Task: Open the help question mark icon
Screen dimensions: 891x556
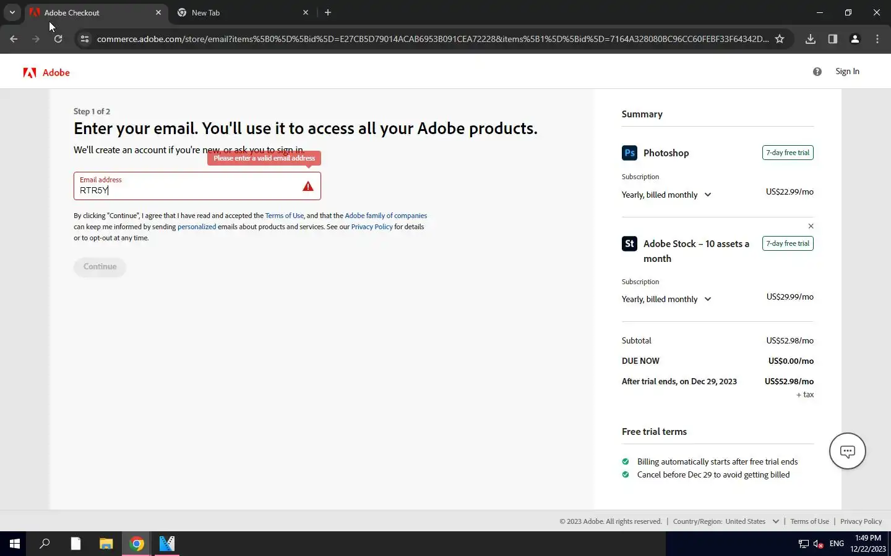Action: (x=817, y=72)
